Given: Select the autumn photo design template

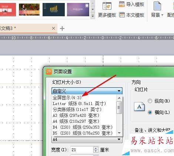Looking at the screenshot, I should click(29, 10).
